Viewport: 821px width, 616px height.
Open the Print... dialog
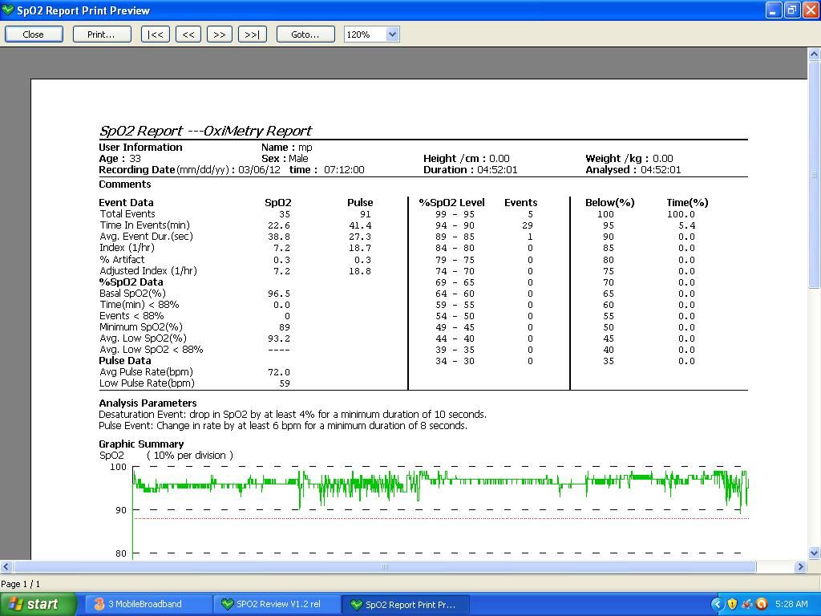pos(101,34)
